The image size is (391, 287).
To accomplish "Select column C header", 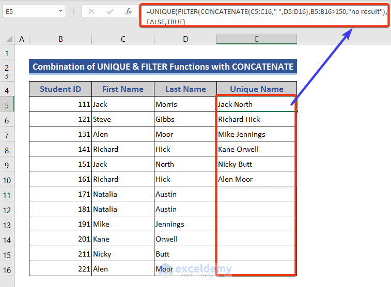I will click(x=123, y=39).
